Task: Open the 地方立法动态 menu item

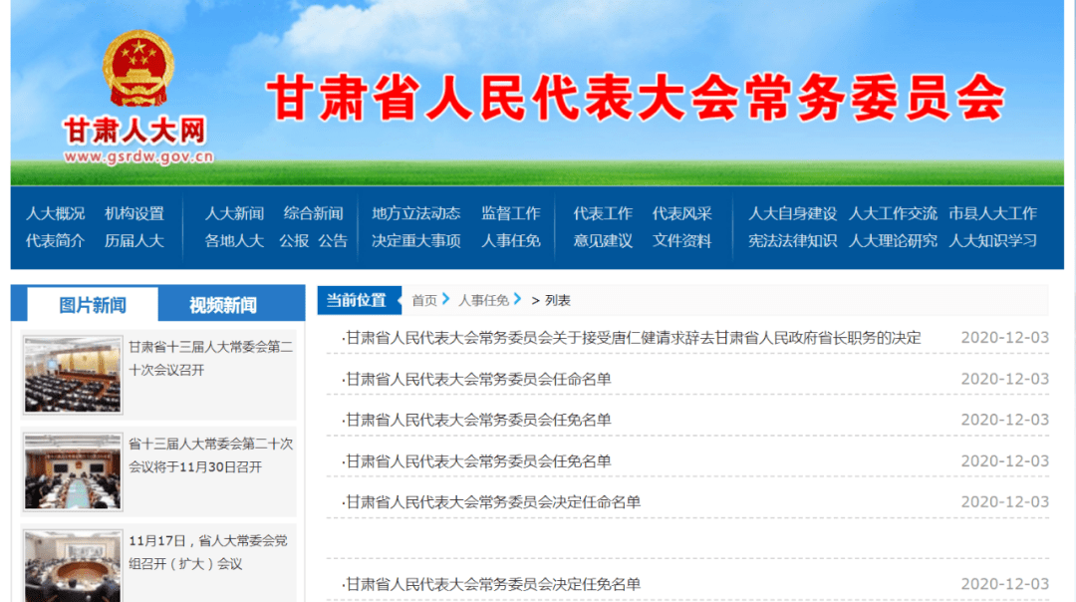Action: click(x=415, y=213)
